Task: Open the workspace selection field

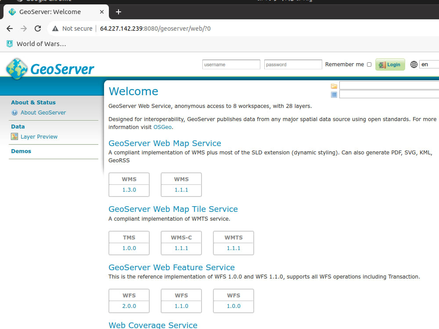Action: [x=389, y=86]
